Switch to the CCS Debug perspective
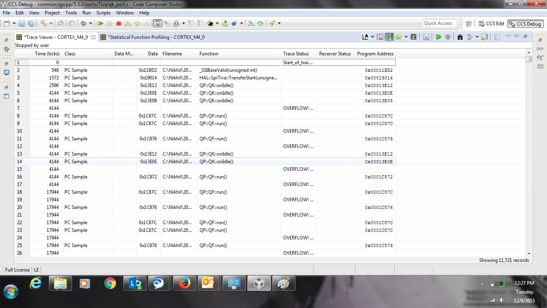Image resolution: width=547 pixels, height=308 pixels. pos(525,24)
